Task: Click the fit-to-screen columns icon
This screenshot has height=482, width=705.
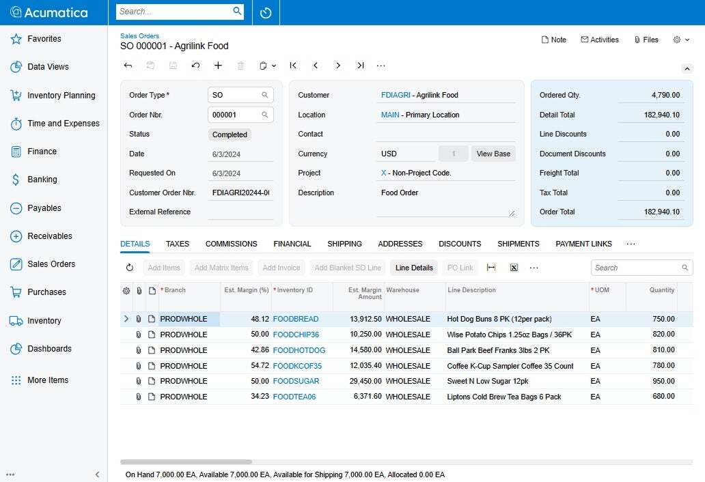Action: [x=491, y=268]
